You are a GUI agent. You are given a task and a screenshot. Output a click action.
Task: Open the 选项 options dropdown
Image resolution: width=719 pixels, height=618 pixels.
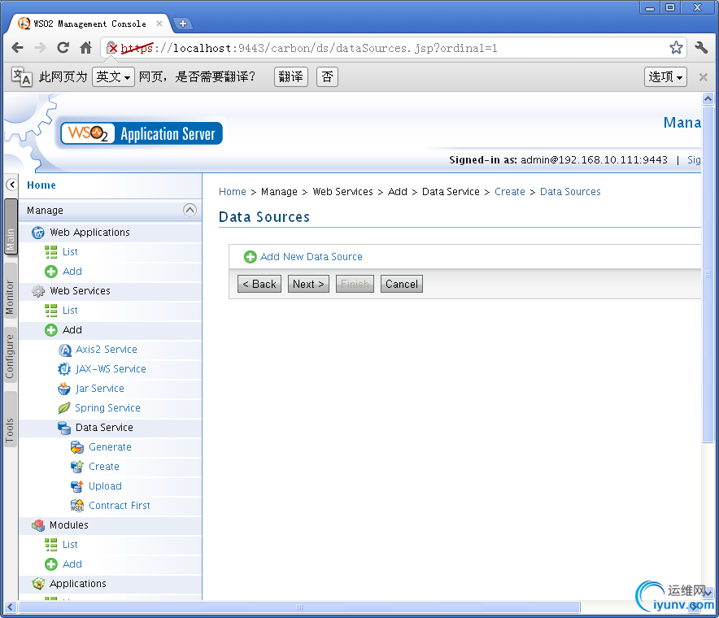(x=665, y=76)
